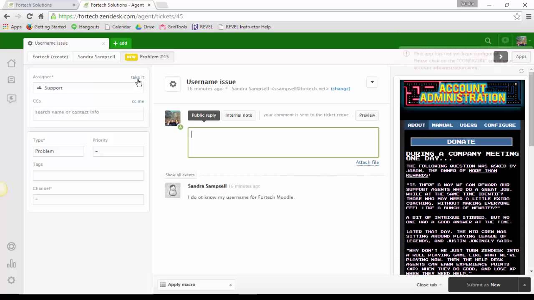
Task: Open the Help Center lifebuoy sidebar icon
Action: [11, 246]
